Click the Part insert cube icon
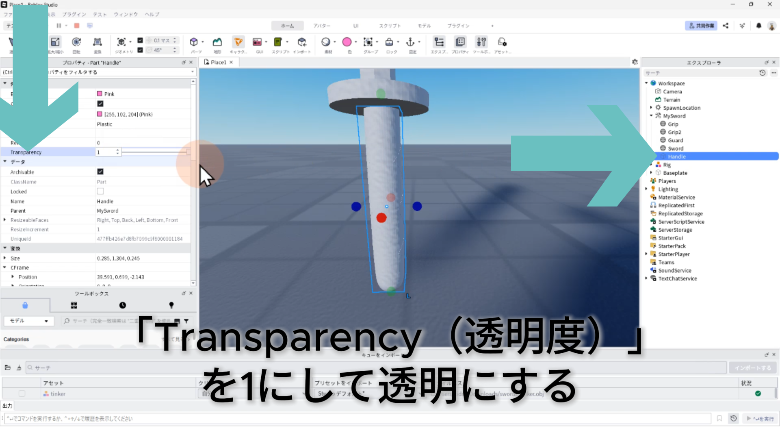Viewport: 780px width, 439px height. click(194, 42)
